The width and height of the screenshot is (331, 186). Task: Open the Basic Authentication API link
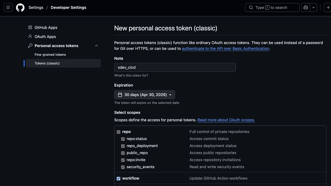[x=225, y=49]
